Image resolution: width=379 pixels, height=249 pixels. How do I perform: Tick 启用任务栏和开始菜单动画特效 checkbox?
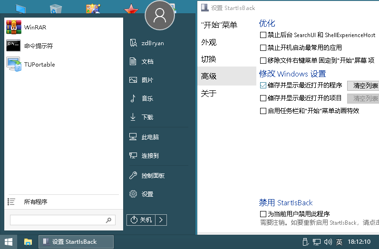263,111
